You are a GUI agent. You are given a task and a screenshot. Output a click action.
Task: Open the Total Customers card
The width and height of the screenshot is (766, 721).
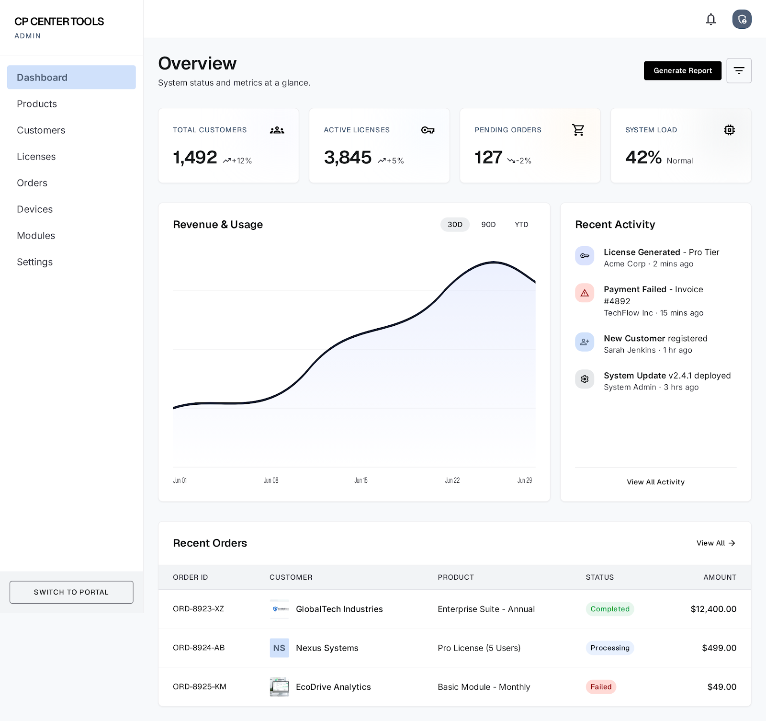228,146
